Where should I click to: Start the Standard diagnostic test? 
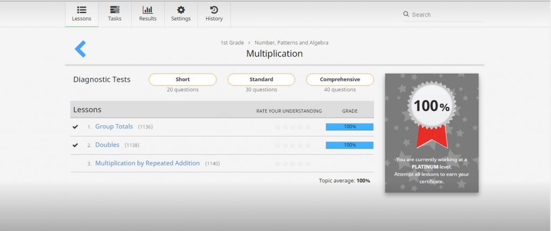(x=262, y=80)
